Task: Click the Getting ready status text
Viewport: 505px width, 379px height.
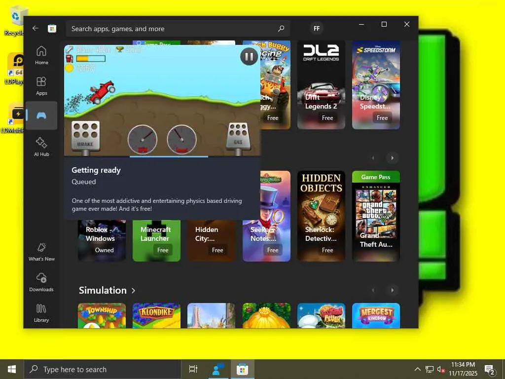Action: click(x=96, y=170)
